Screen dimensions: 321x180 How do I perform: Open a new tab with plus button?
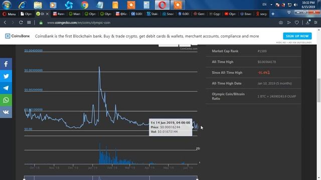(273, 14)
